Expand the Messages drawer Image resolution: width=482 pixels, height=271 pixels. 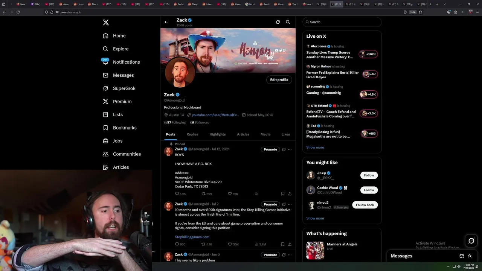(x=470, y=256)
